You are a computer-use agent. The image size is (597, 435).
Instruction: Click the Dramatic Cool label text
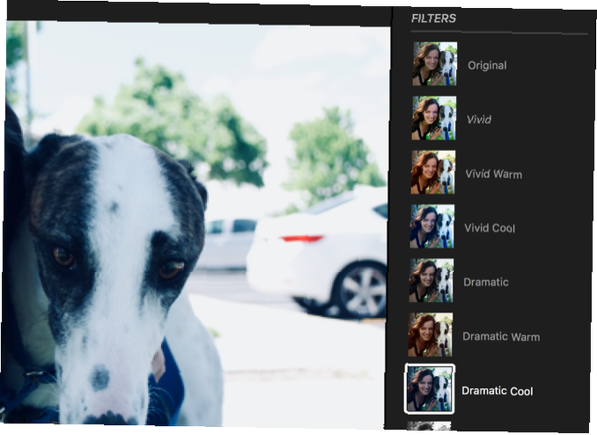pyautogui.click(x=497, y=391)
